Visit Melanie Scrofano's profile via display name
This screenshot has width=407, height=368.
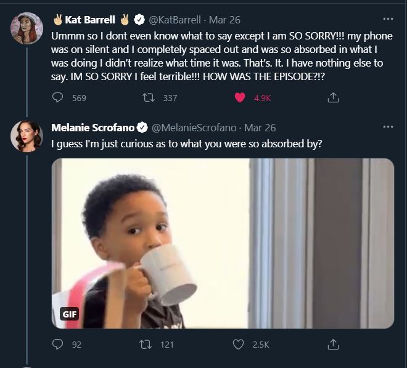click(x=93, y=128)
